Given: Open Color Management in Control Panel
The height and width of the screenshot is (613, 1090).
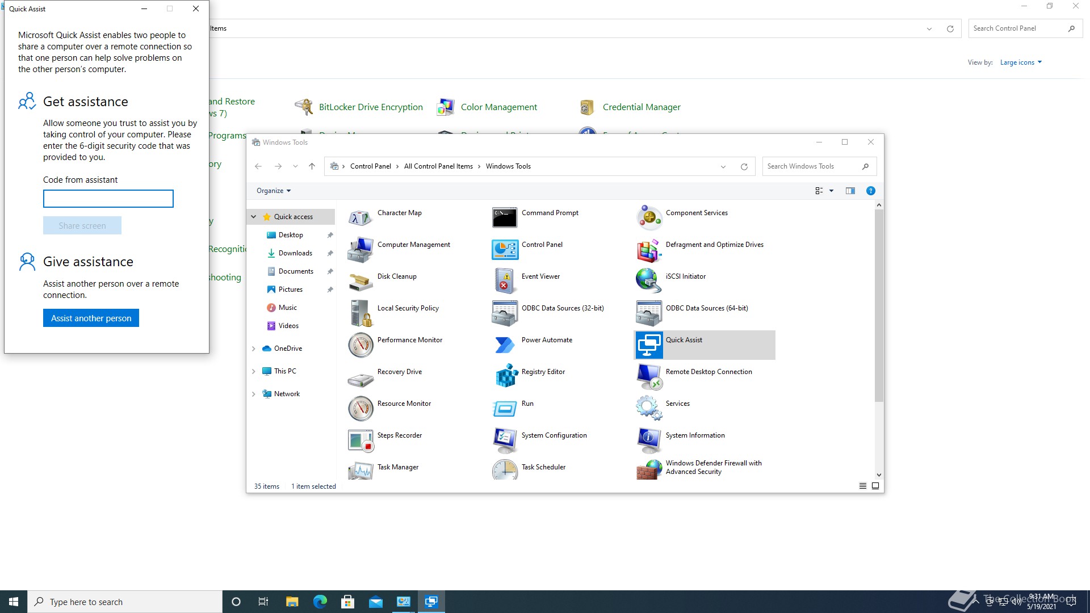Looking at the screenshot, I should [498, 107].
